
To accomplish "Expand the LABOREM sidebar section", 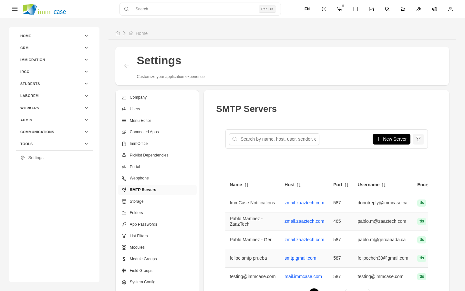I will [54, 96].
